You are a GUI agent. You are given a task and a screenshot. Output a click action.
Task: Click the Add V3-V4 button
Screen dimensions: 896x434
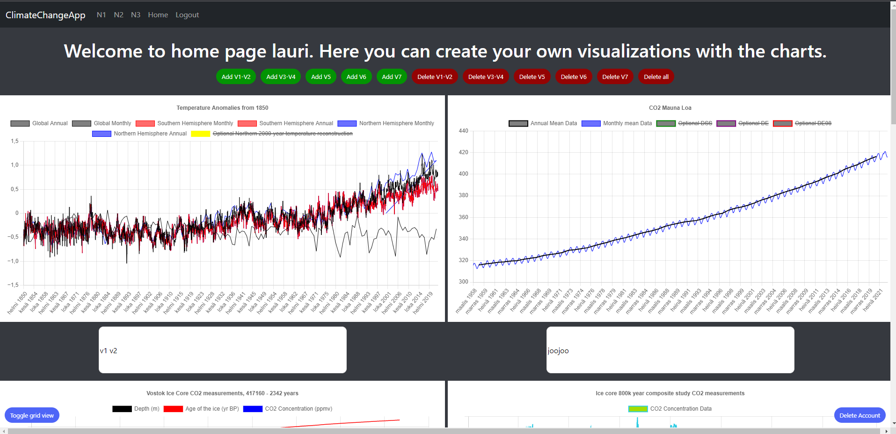click(x=281, y=77)
